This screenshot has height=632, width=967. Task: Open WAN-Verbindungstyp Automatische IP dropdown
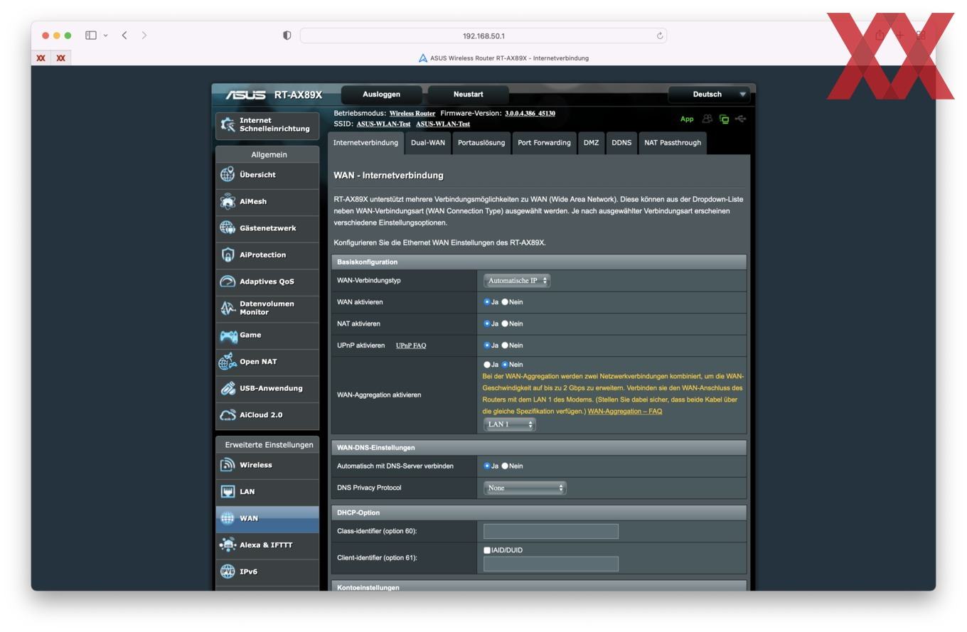tap(517, 281)
